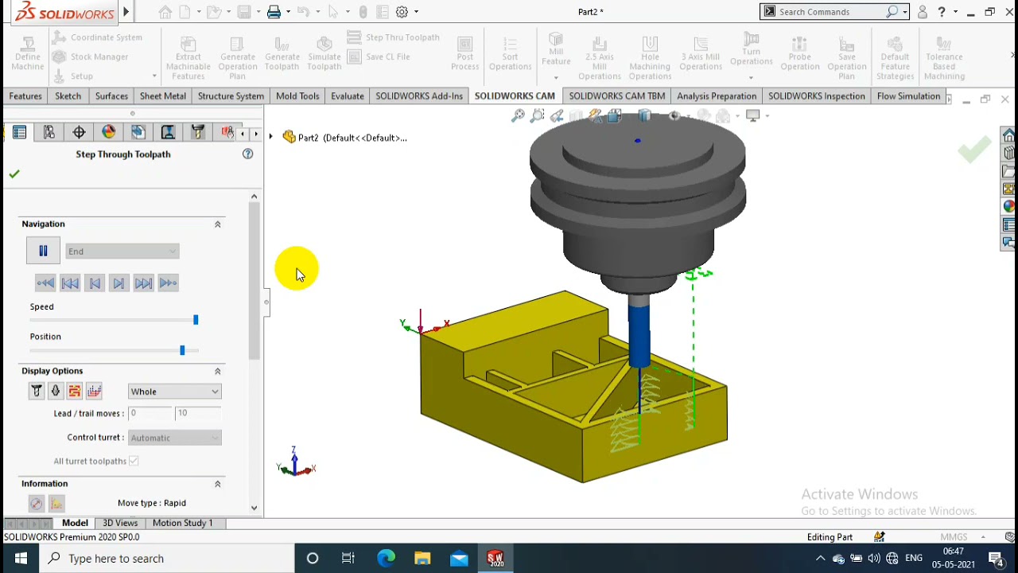Open the Options gear icon
This screenshot has width=1018, height=573.
(402, 12)
